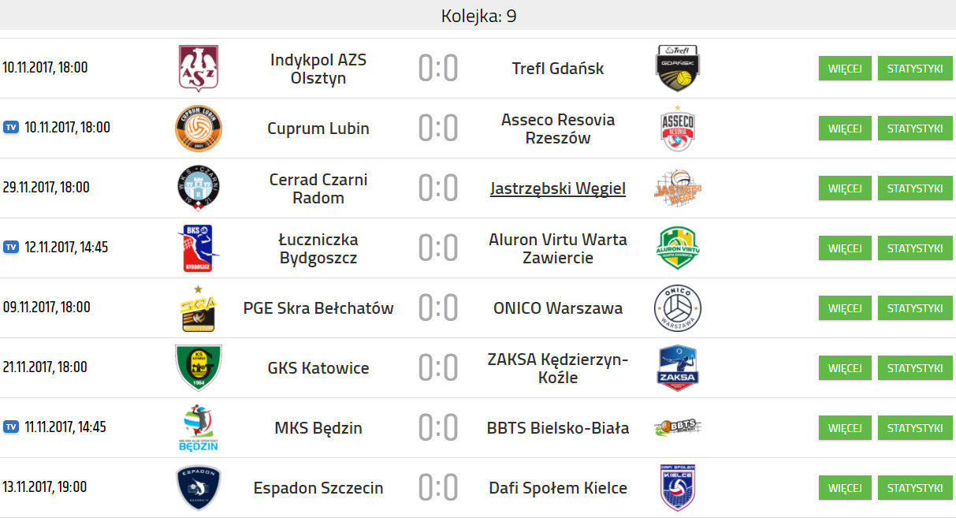
Task: Click the Łuczniczka Bydgoszcz BKS logo
Action: point(198,248)
